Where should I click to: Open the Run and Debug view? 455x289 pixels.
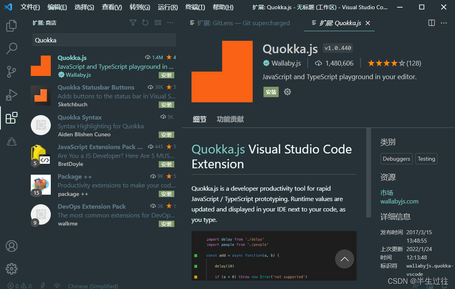(11, 95)
